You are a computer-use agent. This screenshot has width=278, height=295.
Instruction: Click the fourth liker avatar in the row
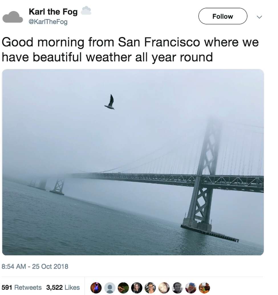tap(137, 288)
